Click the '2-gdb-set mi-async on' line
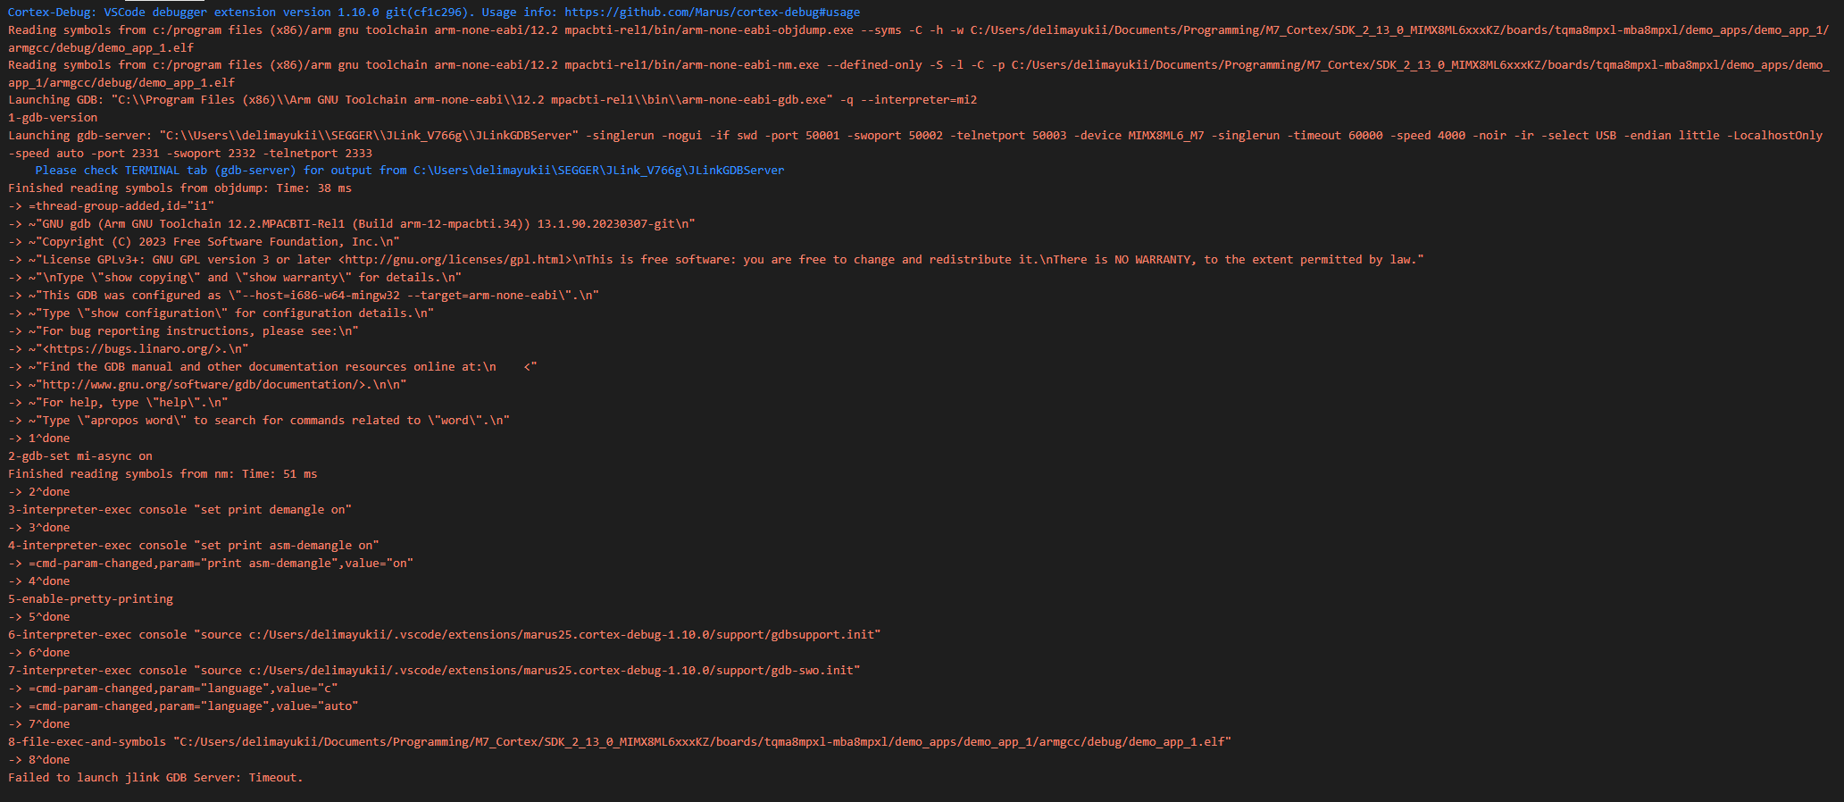 80,456
